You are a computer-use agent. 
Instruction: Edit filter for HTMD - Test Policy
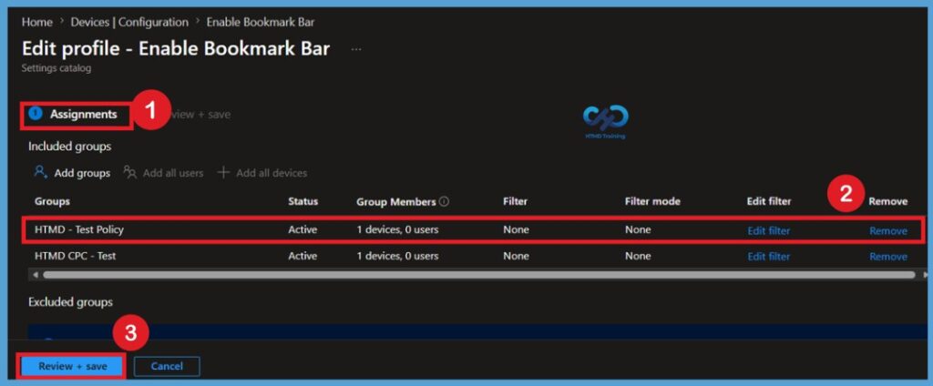click(x=769, y=230)
